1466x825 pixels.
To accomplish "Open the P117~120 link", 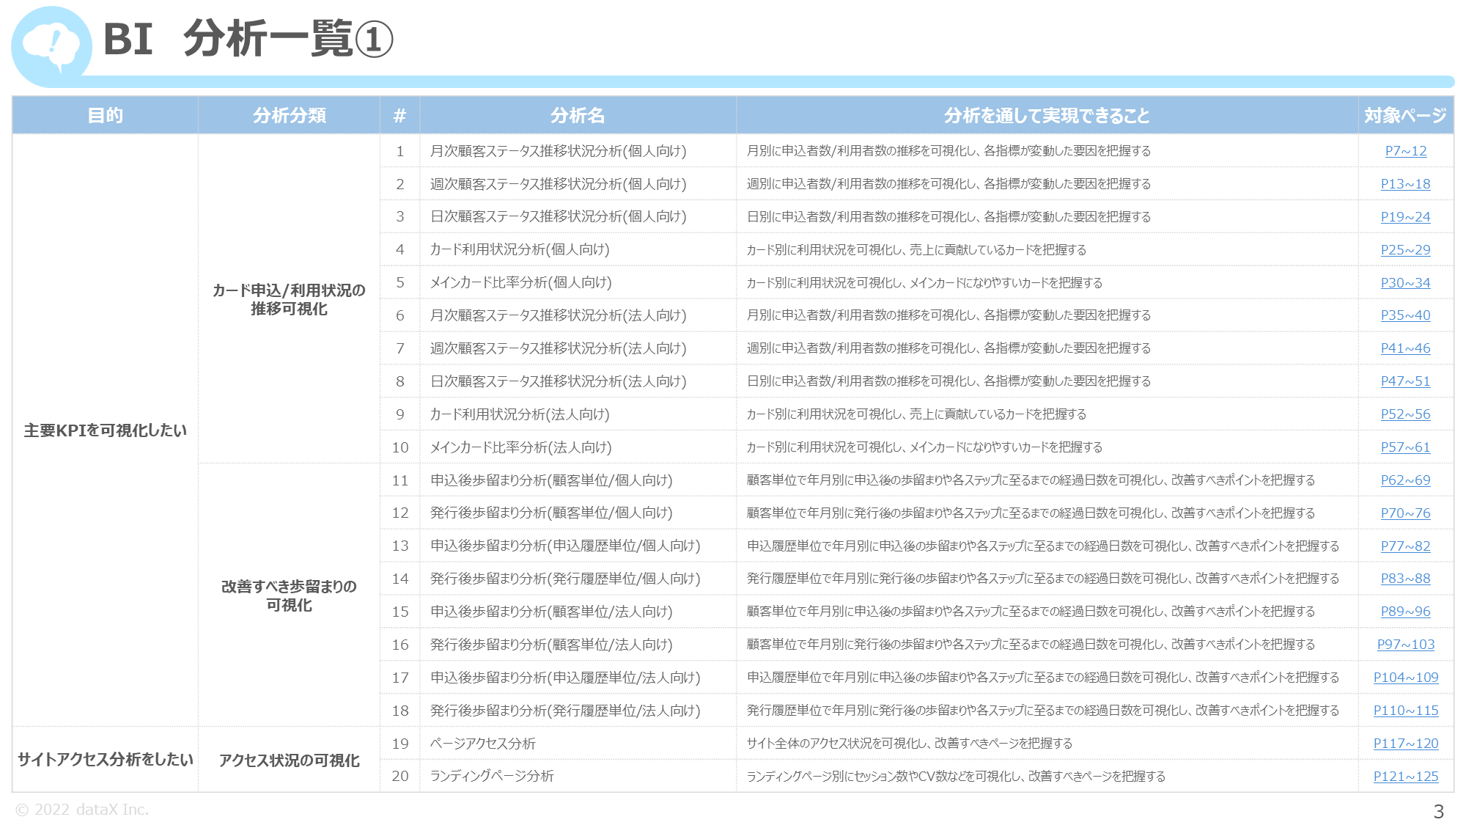I will (x=1405, y=744).
